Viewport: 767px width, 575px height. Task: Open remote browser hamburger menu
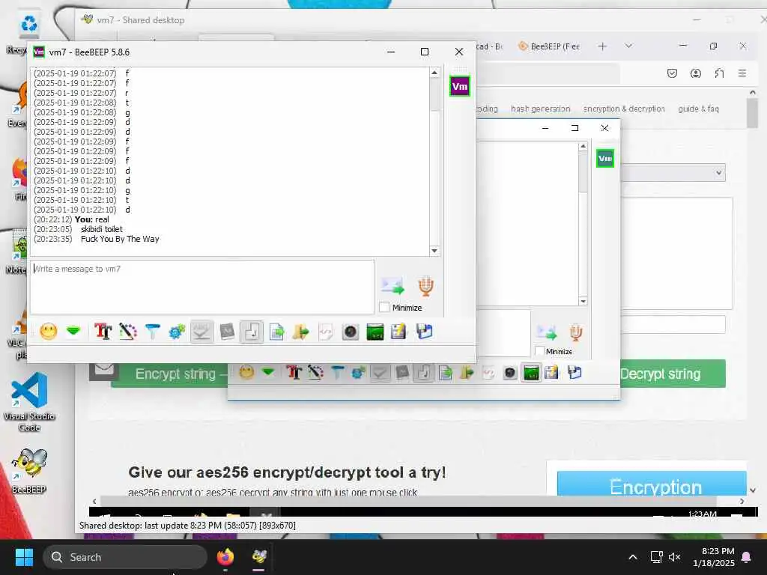tap(742, 73)
